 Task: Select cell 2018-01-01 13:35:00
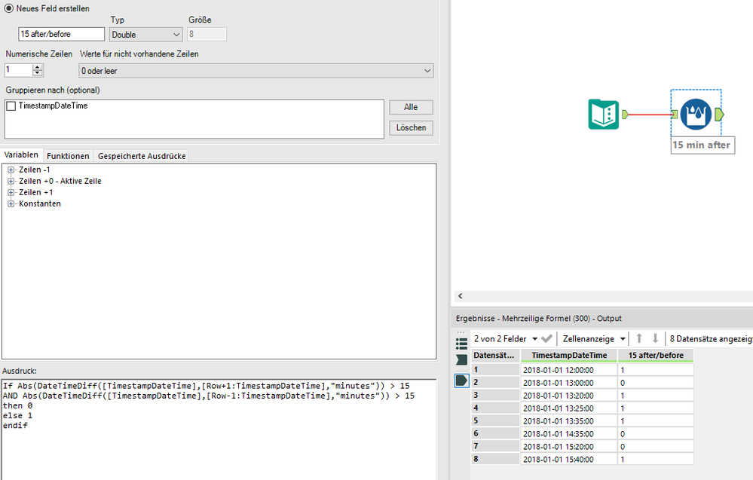coord(569,421)
